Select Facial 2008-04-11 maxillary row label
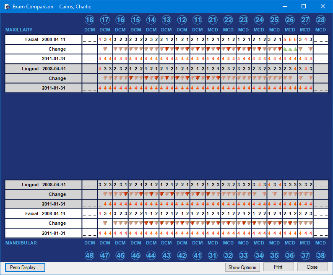 click(44, 39)
